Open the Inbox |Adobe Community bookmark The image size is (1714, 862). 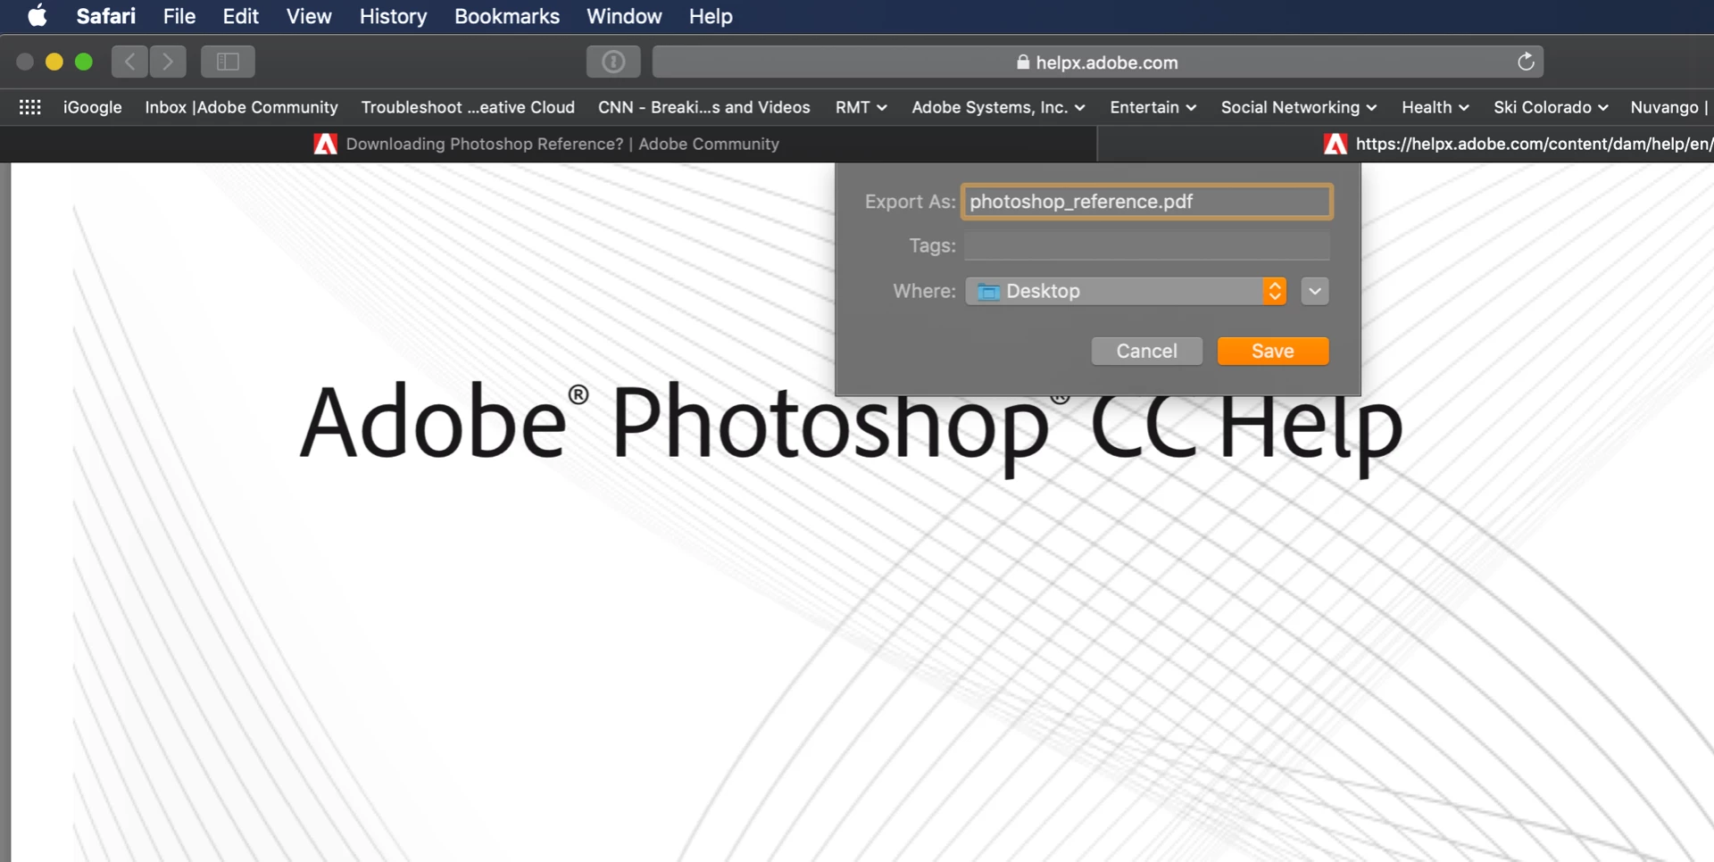pos(241,107)
